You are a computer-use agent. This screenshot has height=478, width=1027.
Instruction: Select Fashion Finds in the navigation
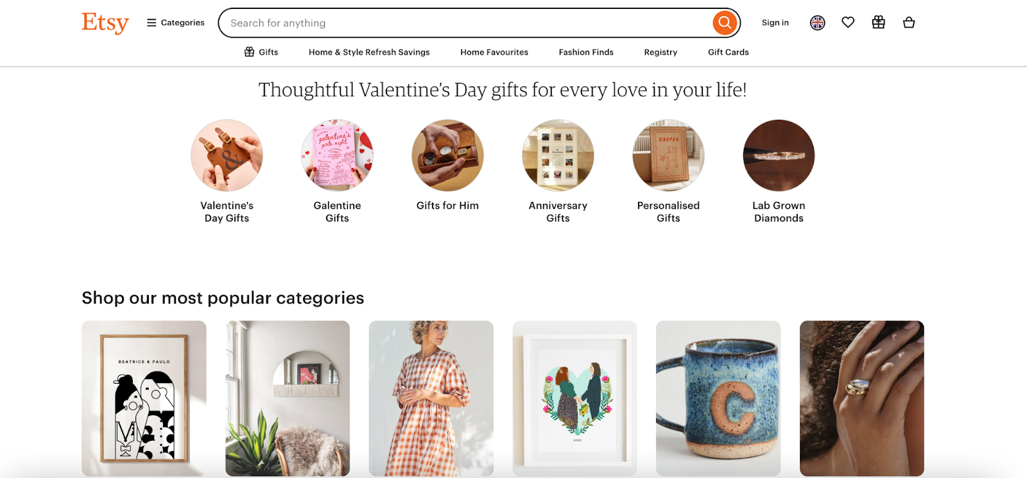click(585, 52)
